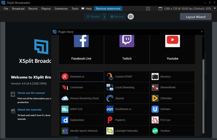Open the Tools menu
Image resolution: width=217 pixels, height=140 pixels.
coord(75,9)
